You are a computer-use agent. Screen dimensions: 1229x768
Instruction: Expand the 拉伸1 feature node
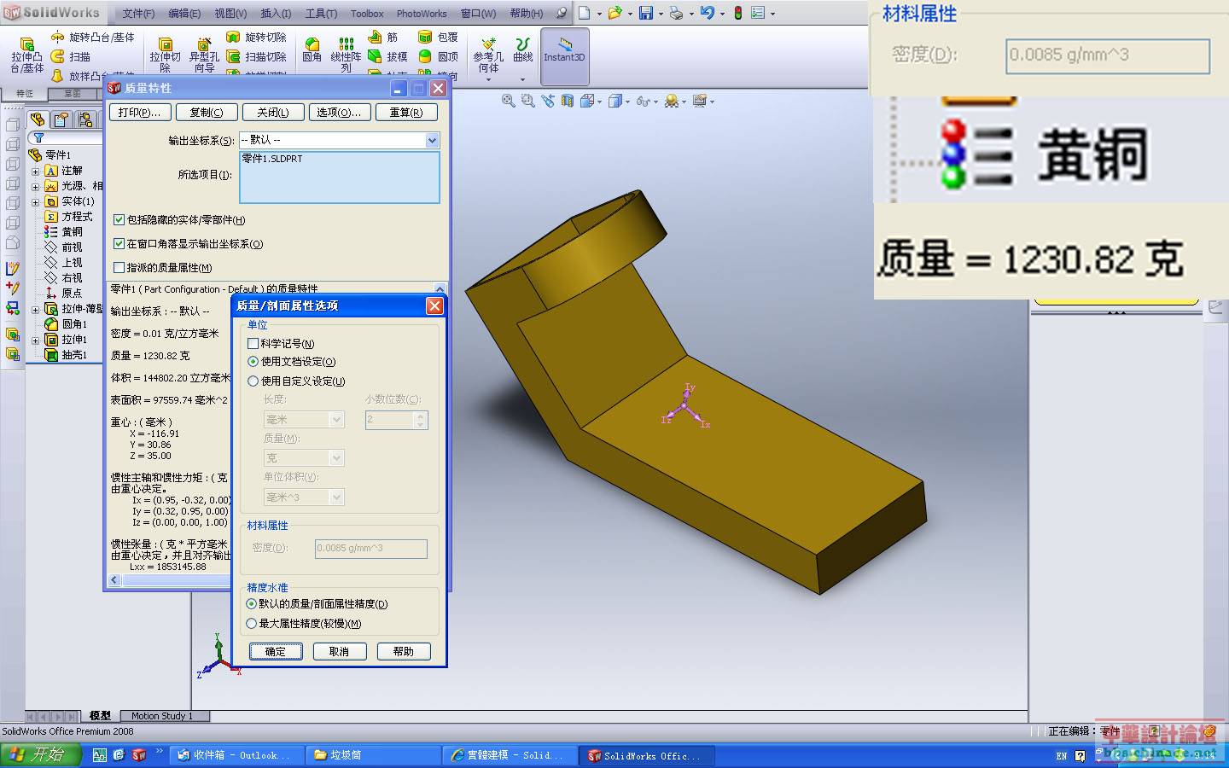click(36, 340)
